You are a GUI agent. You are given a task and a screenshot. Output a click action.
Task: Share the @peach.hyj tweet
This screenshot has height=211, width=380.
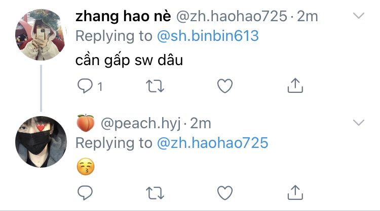click(x=295, y=192)
